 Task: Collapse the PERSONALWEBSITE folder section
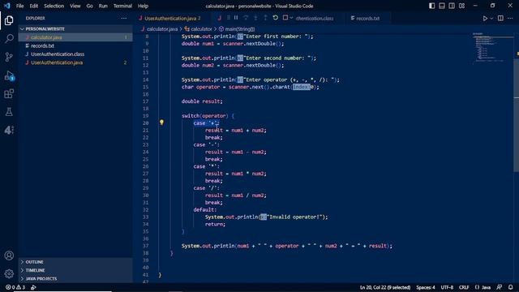(x=75, y=29)
